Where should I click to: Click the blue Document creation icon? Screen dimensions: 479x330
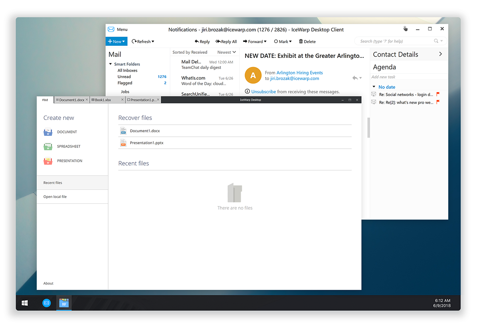coord(48,132)
